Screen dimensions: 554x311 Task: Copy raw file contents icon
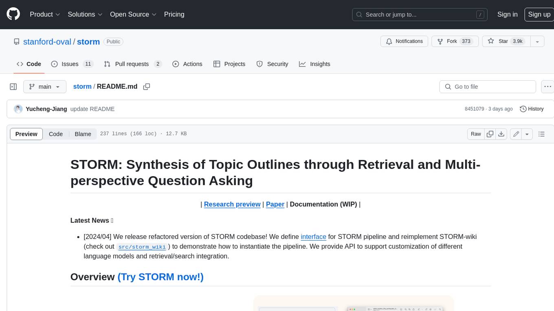click(x=490, y=134)
